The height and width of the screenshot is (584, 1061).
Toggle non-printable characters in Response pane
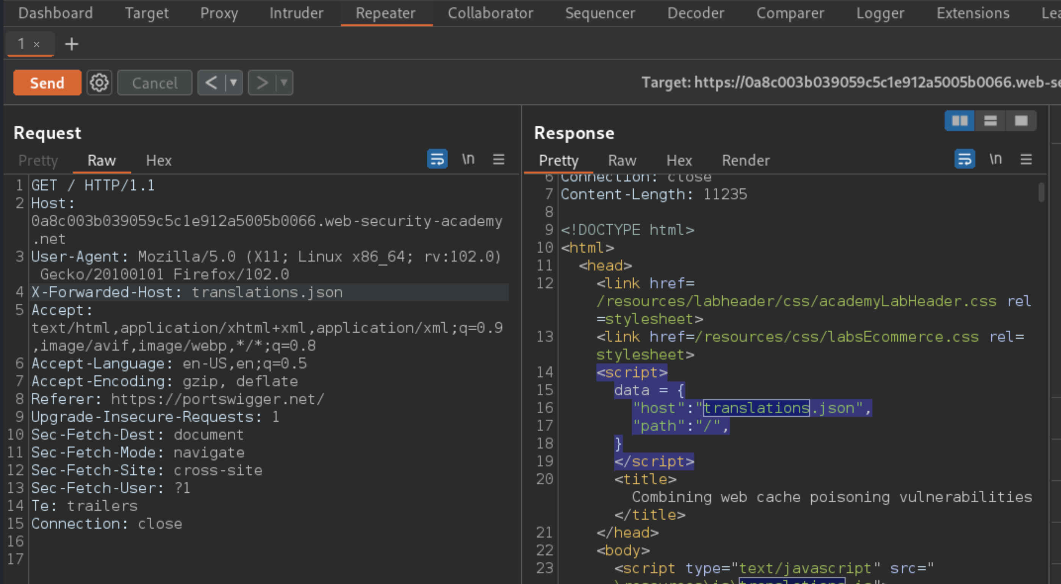pos(995,159)
